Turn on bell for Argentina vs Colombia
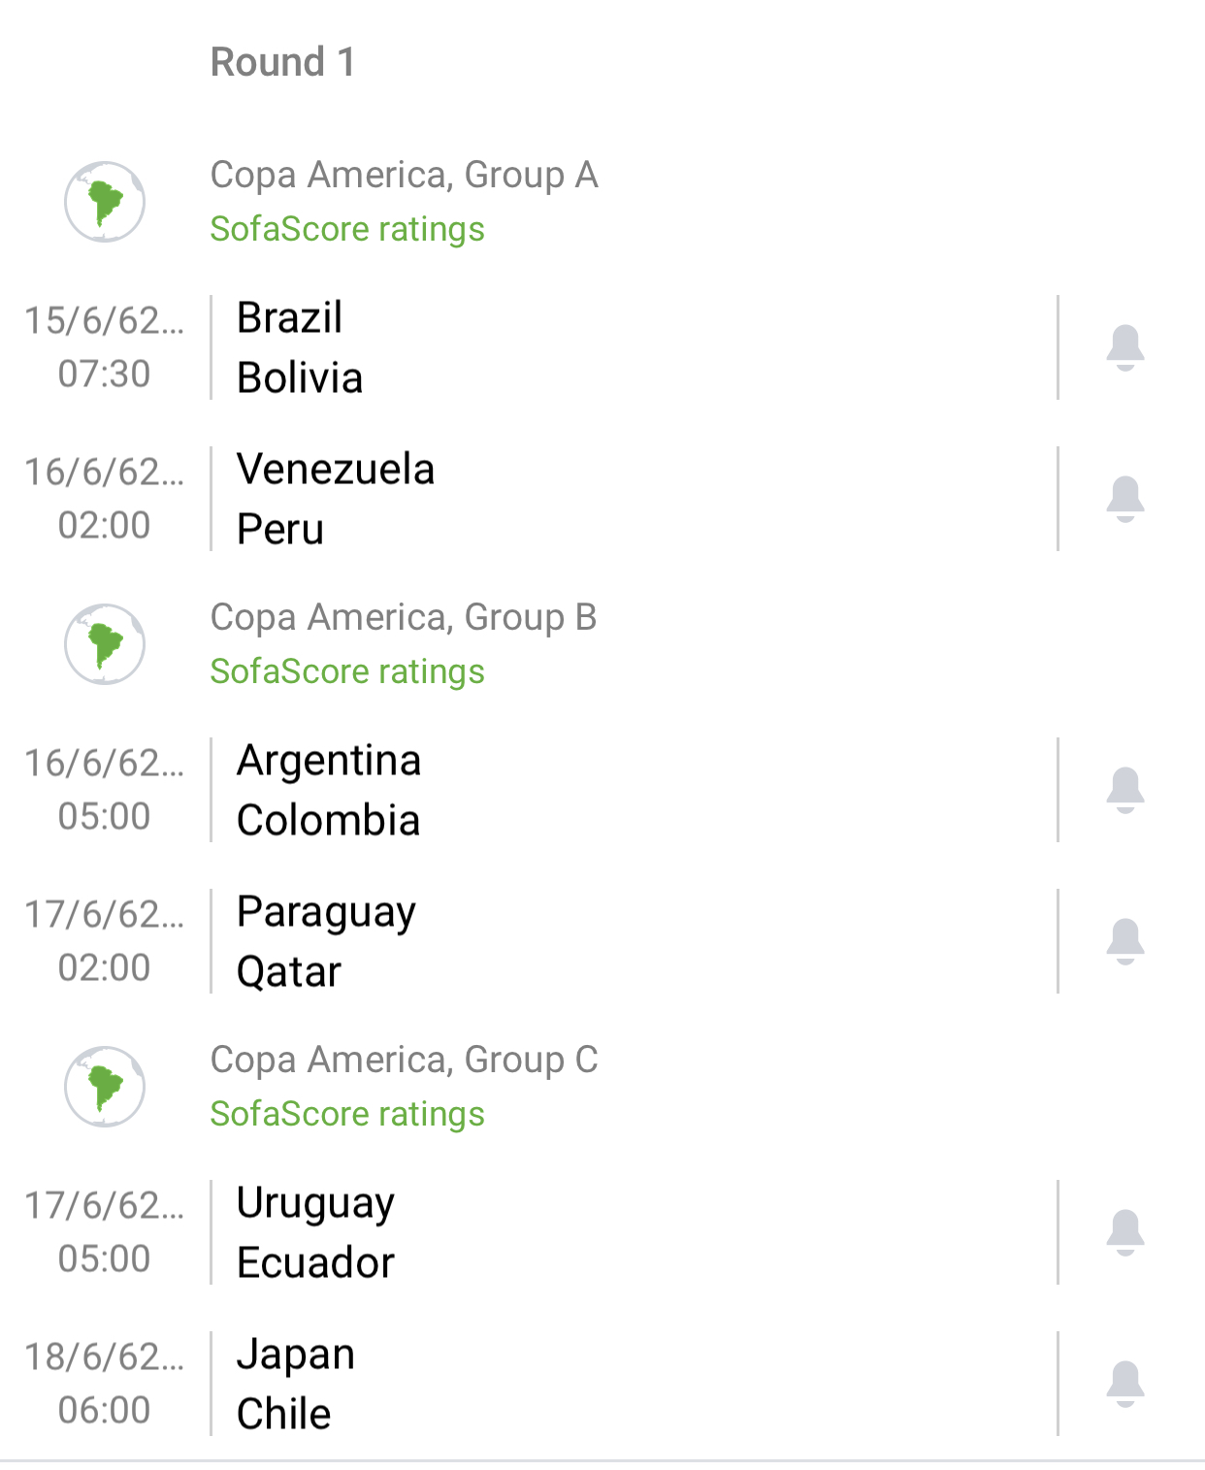 1125,790
